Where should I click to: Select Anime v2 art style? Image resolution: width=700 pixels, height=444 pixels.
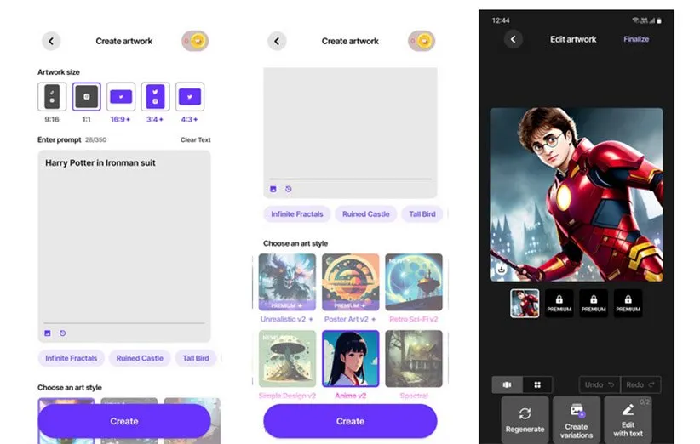[x=350, y=358]
